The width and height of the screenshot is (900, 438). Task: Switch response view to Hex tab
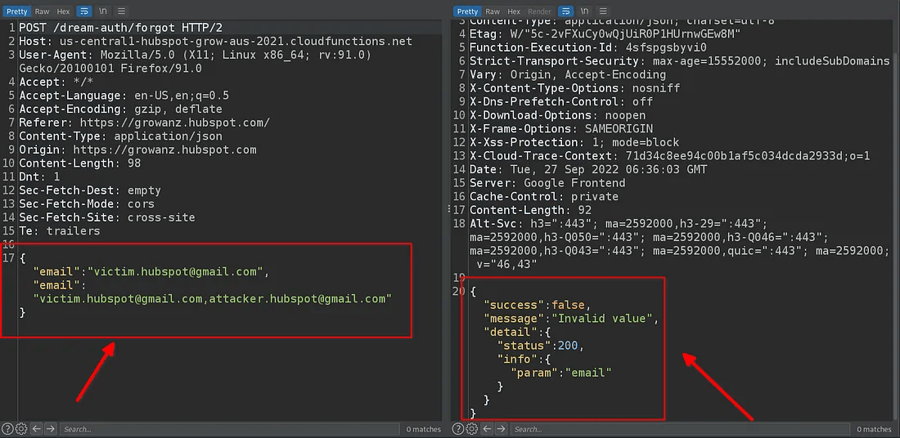tap(514, 11)
